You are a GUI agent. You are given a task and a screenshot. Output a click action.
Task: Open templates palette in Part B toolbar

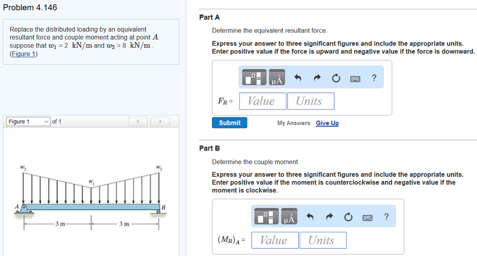266,217
